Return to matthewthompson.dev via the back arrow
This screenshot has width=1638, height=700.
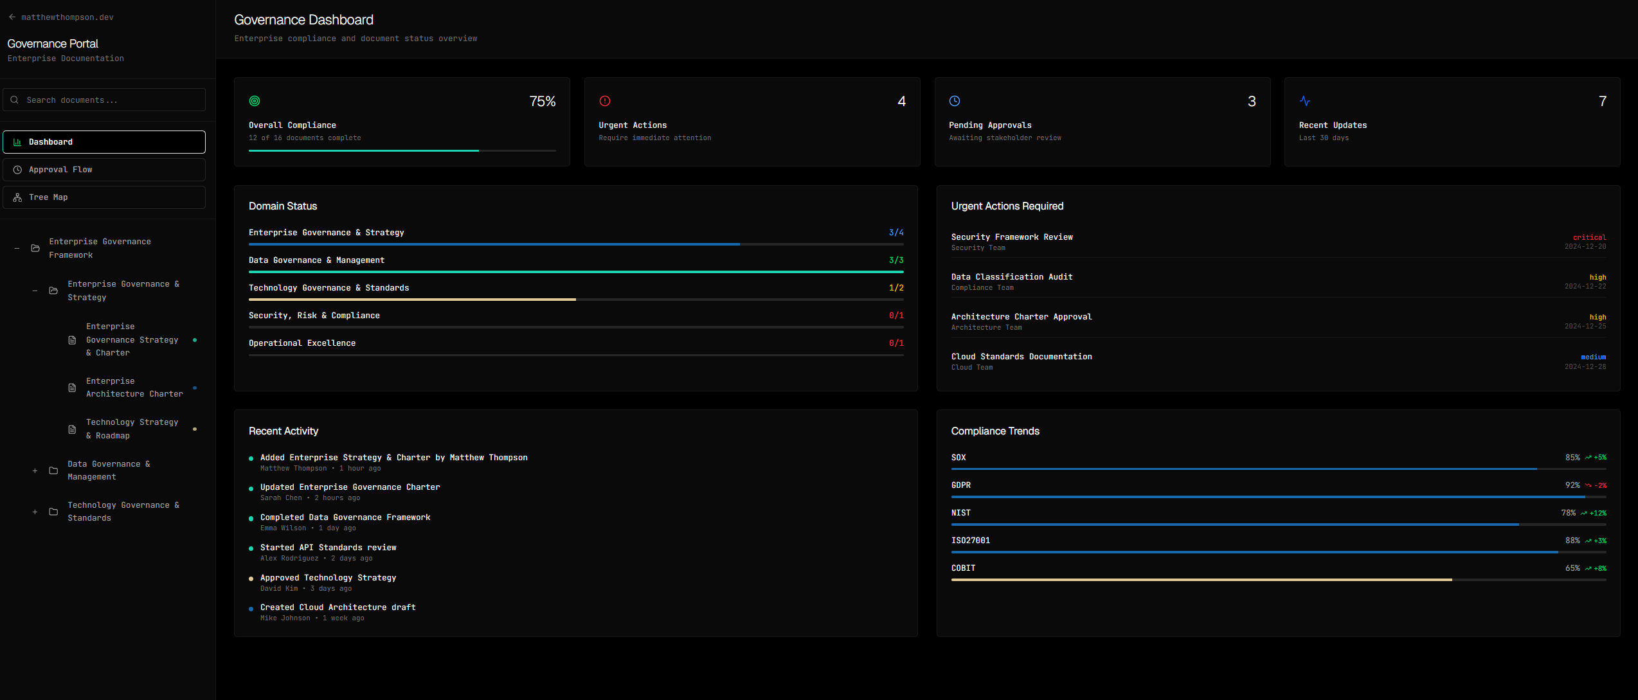coord(12,17)
